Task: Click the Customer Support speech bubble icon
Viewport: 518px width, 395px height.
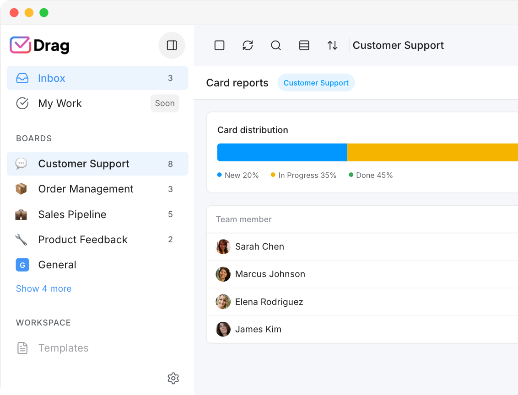Action: pyautogui.click(x=21, y=163)
